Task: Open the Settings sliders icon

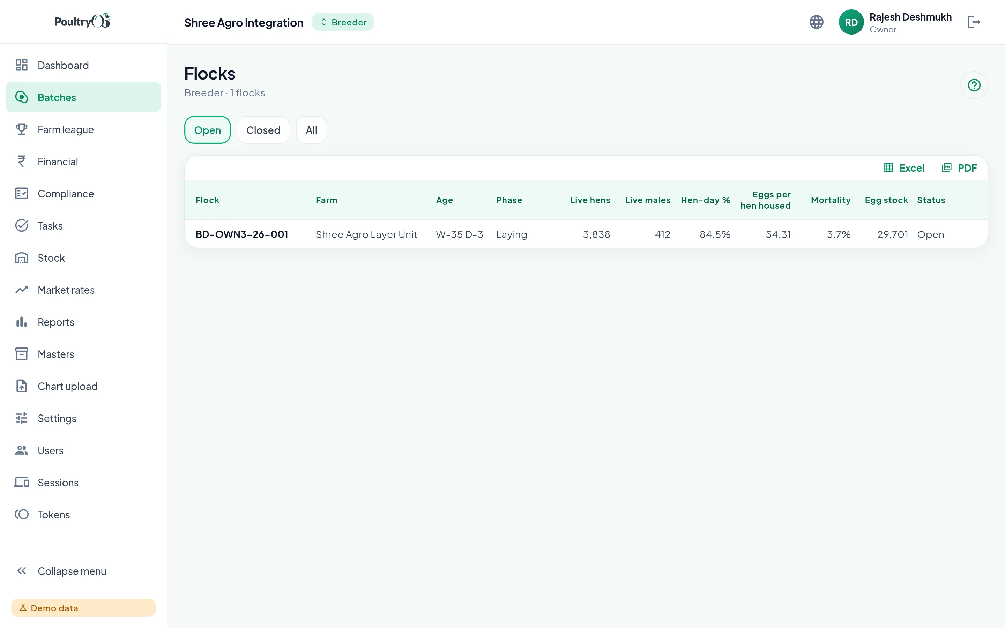Action: click(x=22, y=418)
